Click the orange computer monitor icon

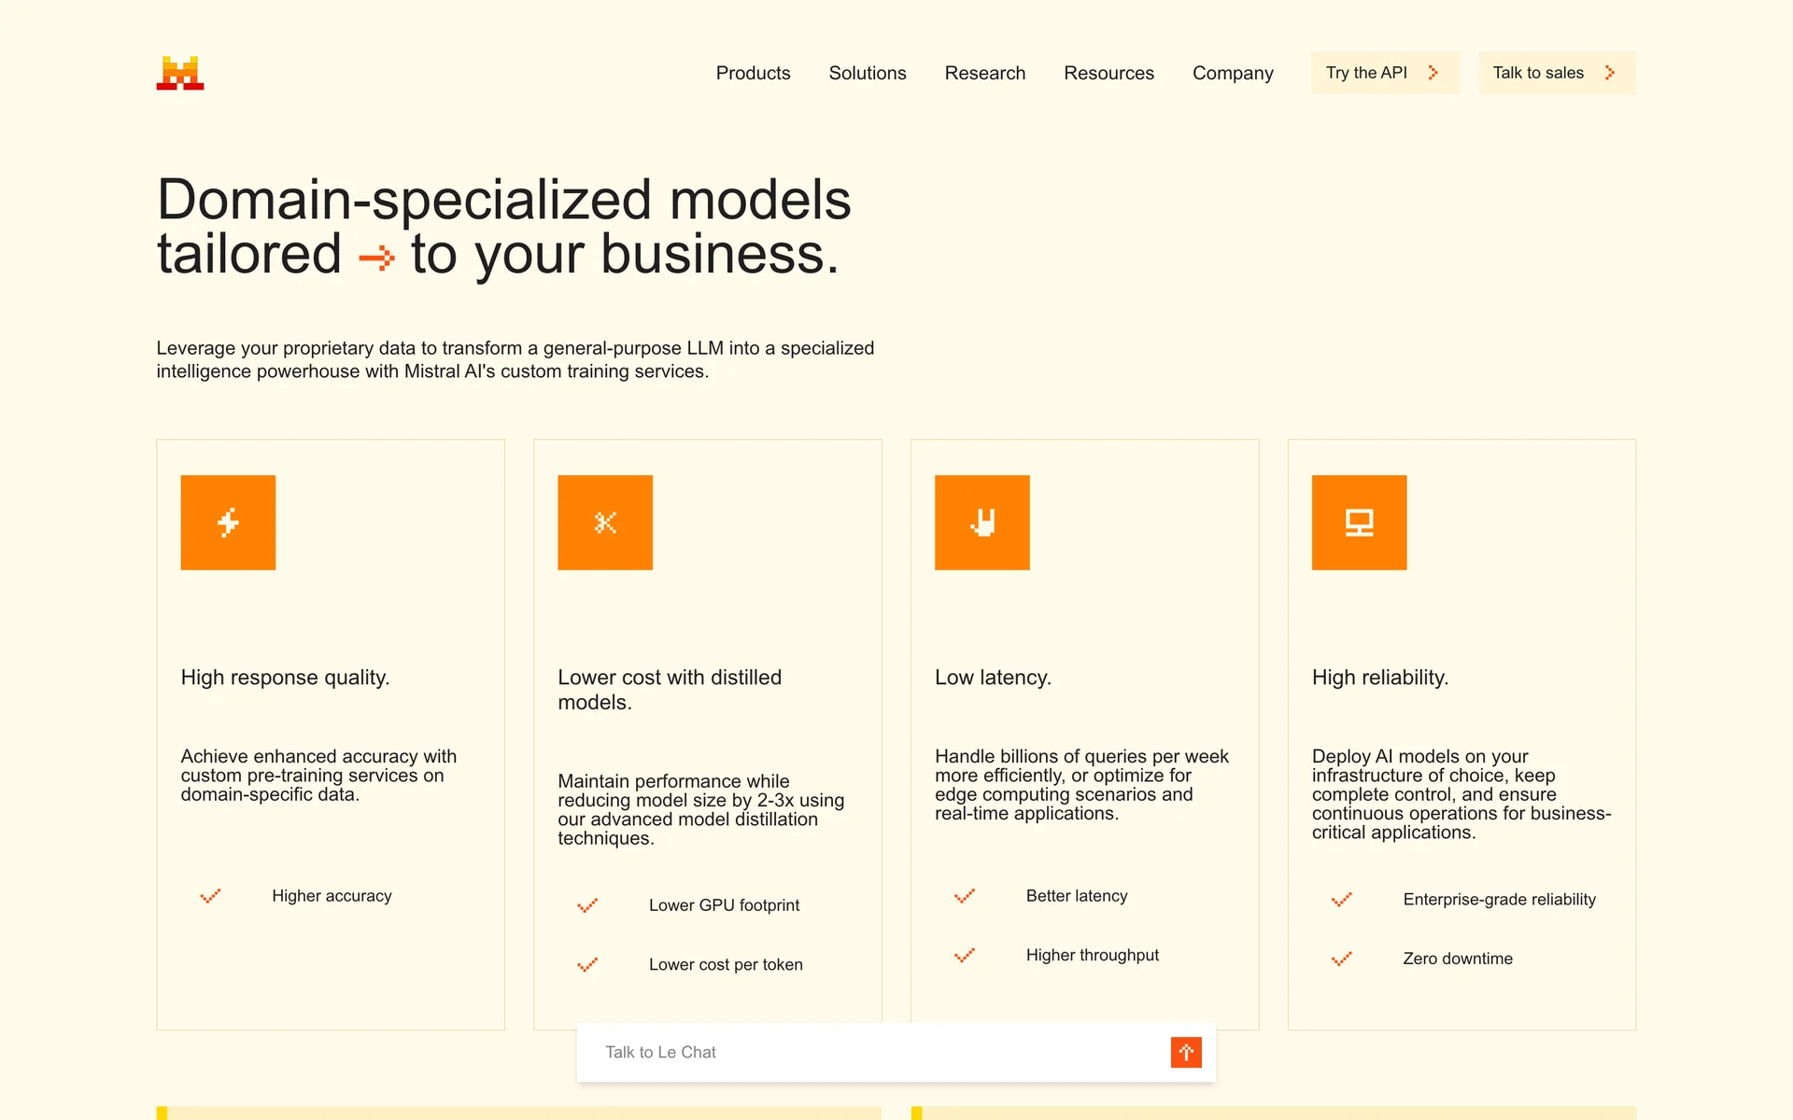[1359, 523]
